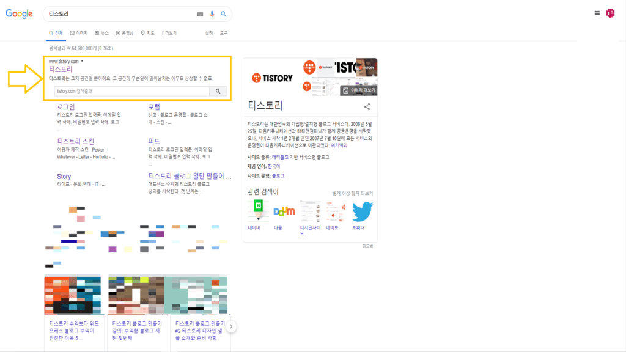Open the 포럼 sitelink
This screenshot has height=352, width=626.
154,106
